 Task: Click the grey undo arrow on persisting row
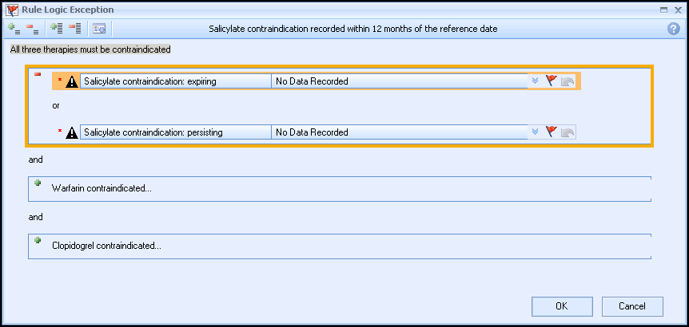point(568,132)
